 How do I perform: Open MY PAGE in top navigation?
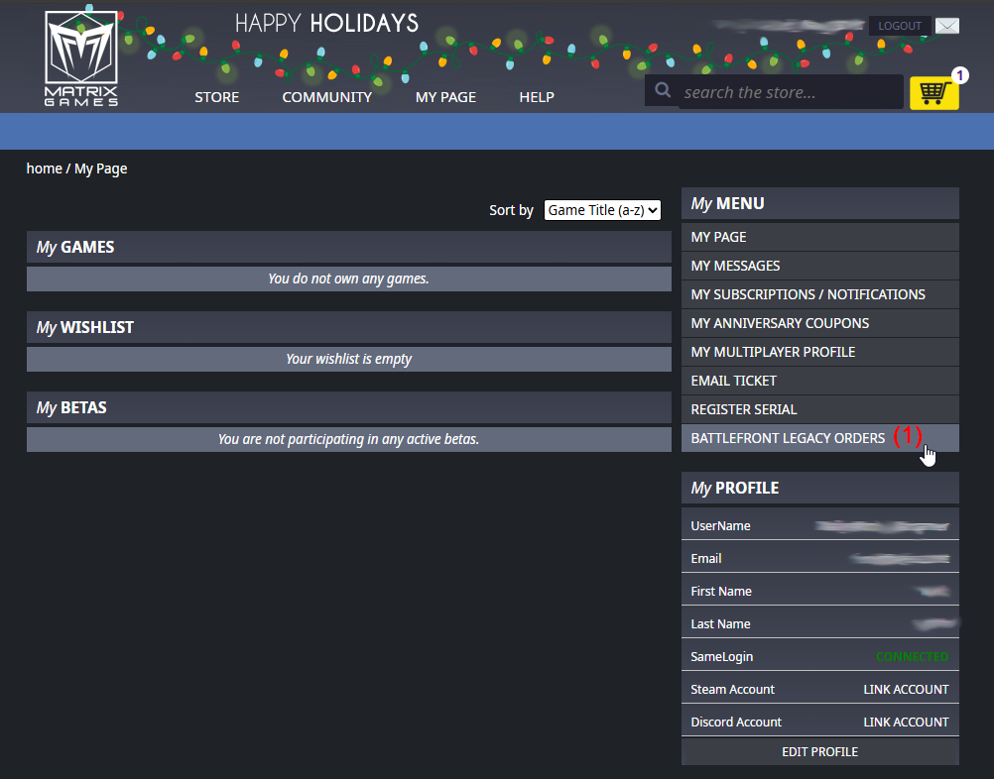click(445, 97)
